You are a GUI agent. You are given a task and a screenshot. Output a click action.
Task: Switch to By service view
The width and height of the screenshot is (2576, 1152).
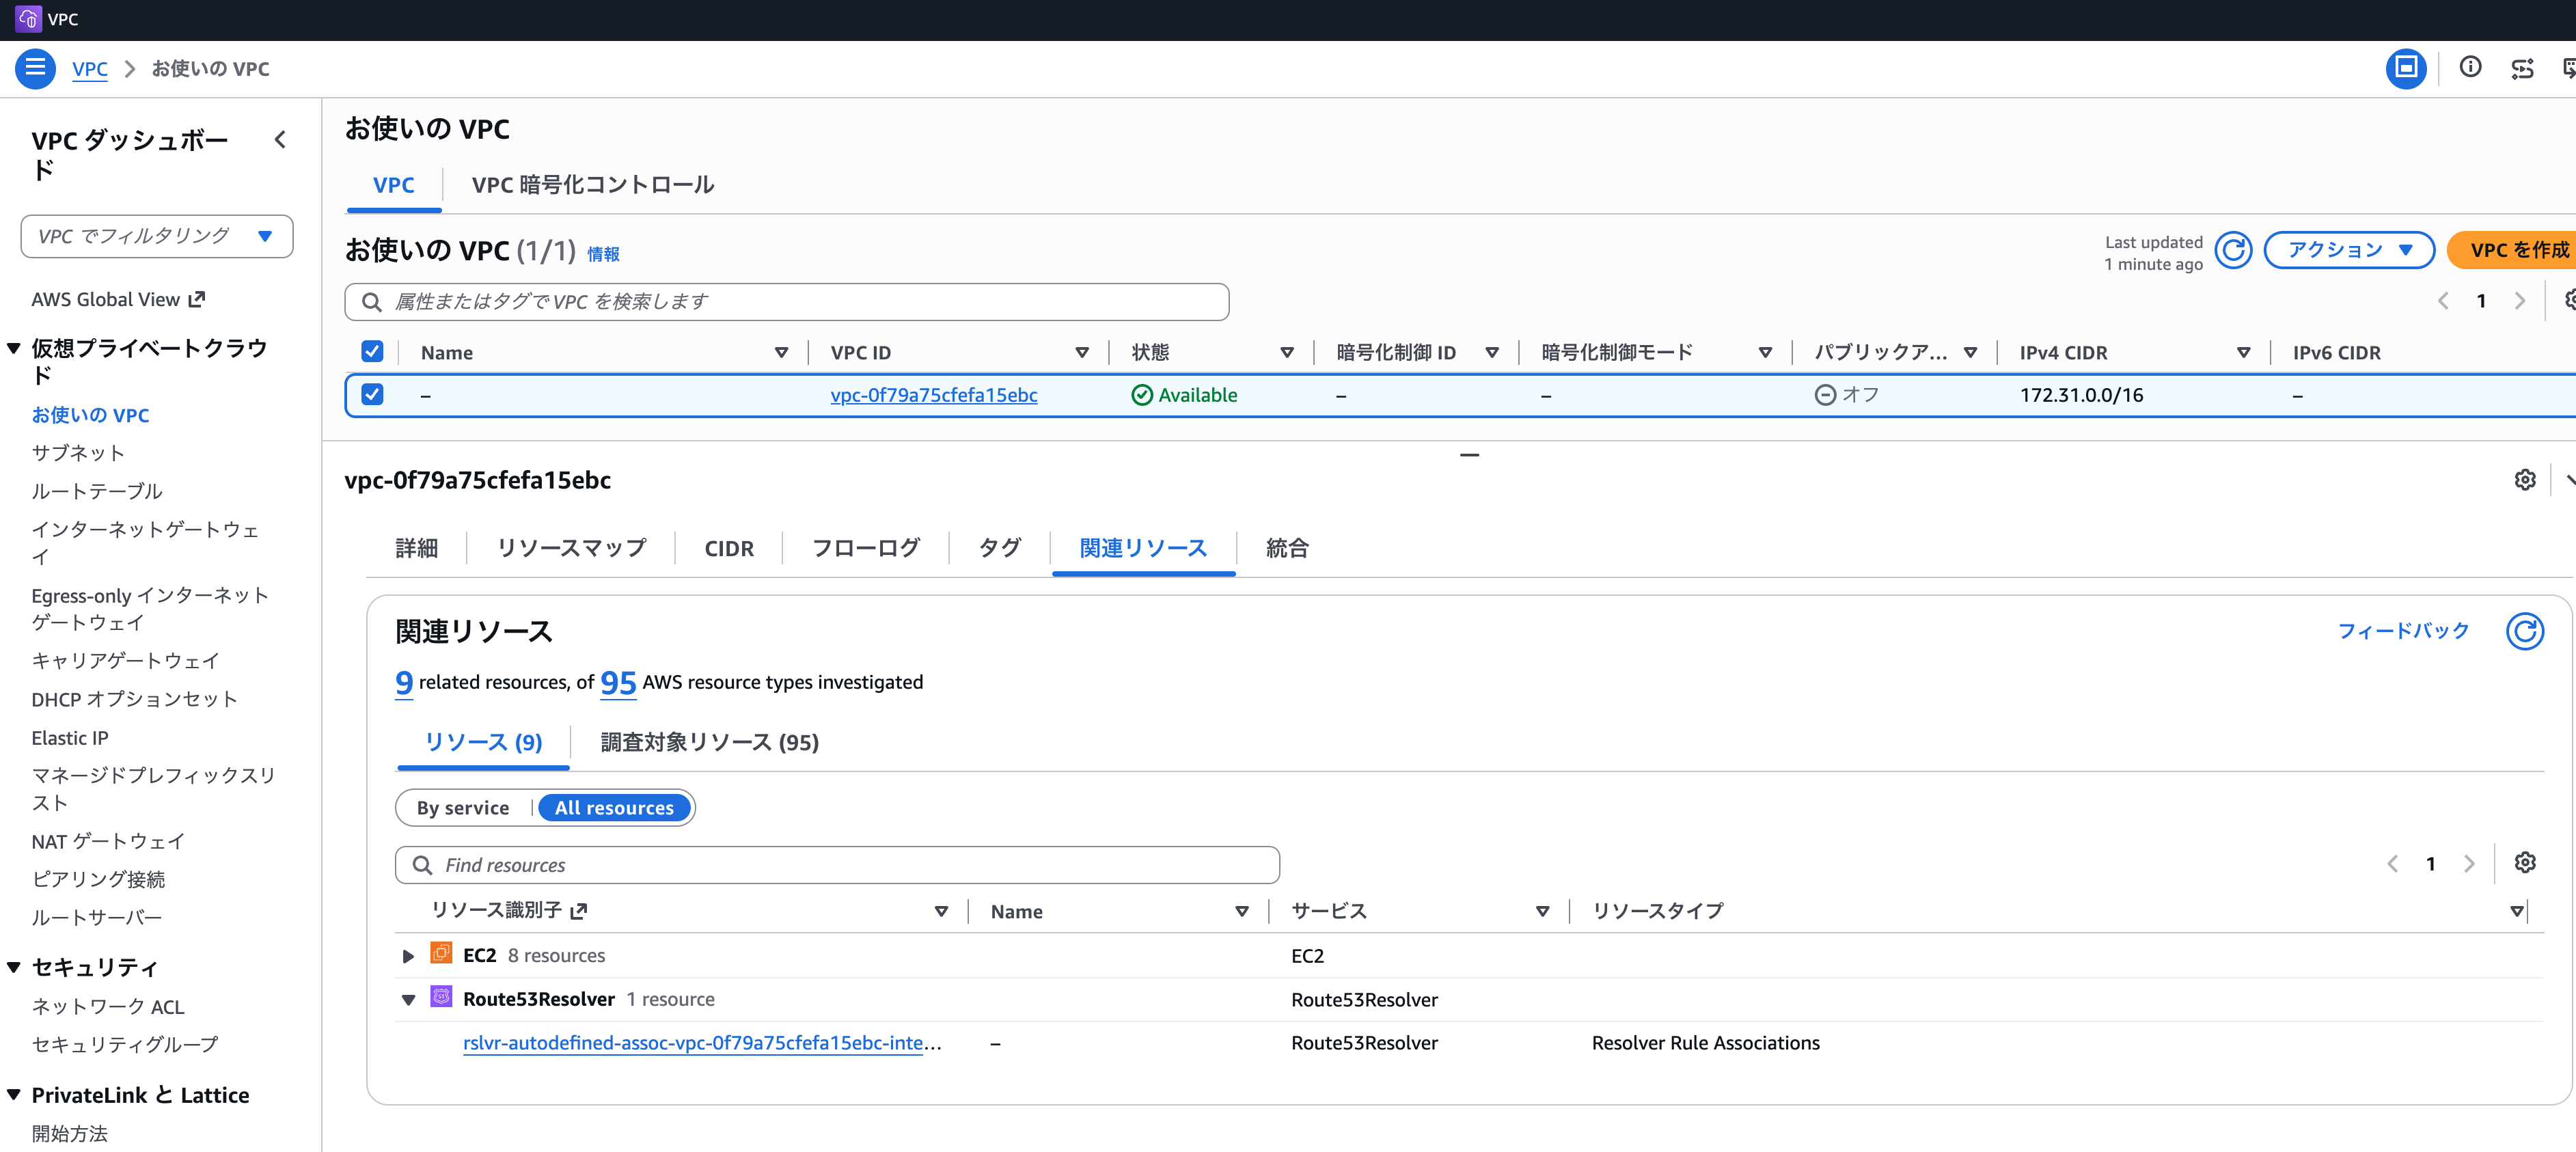tap(463, 808)
